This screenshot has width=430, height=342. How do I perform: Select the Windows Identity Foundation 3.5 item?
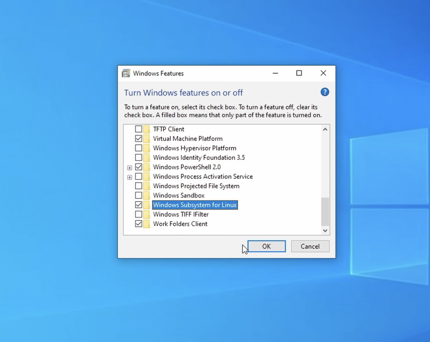coord(199,158)
